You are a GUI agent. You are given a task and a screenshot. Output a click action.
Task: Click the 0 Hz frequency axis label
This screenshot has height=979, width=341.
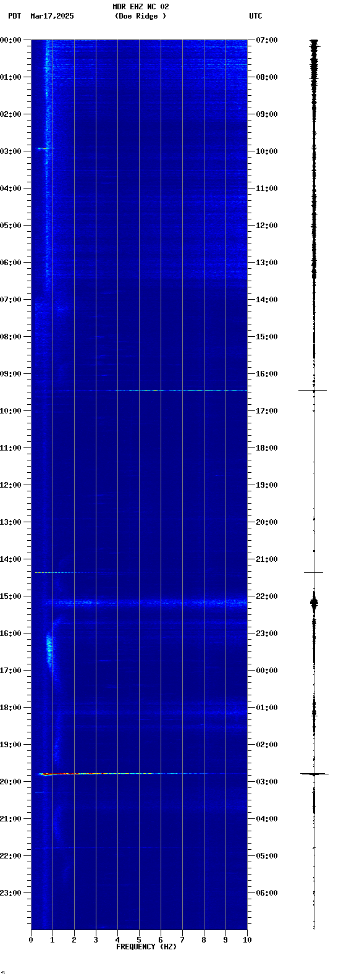[x=31, y=940]
